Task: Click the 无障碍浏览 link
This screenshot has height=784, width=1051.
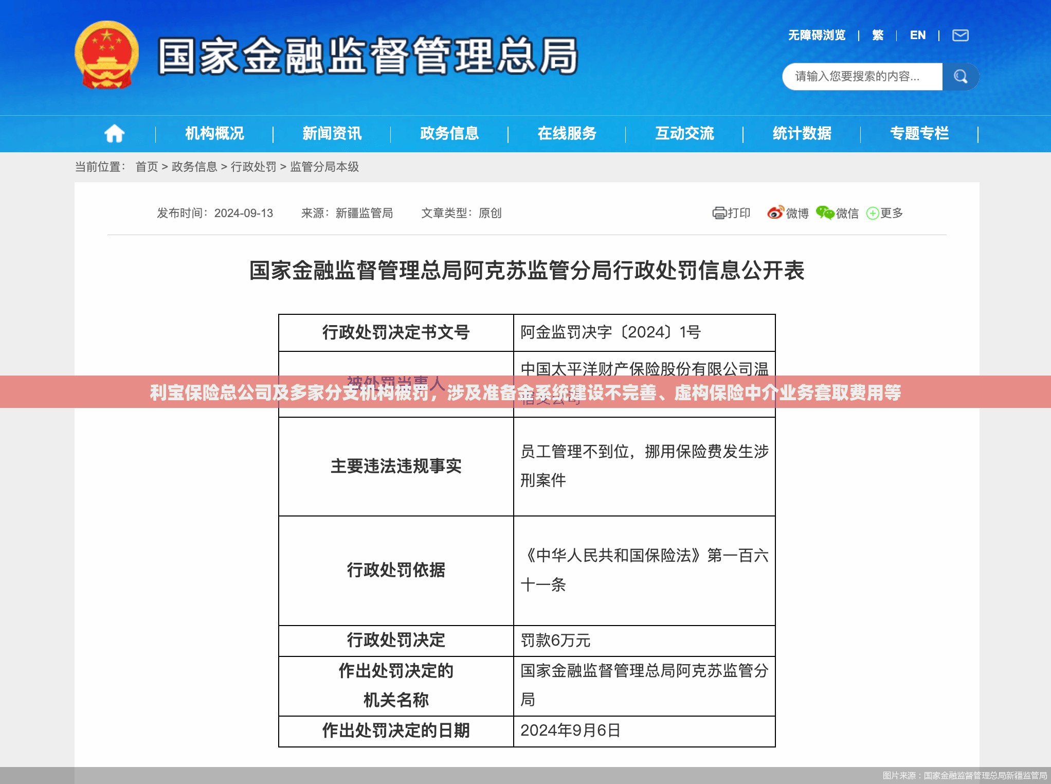Action: 817,35
